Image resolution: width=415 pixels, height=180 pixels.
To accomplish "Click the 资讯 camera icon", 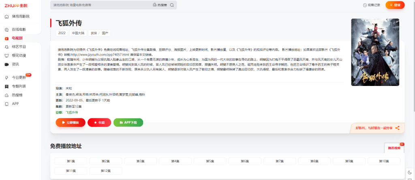I will [x=6, y=64].
